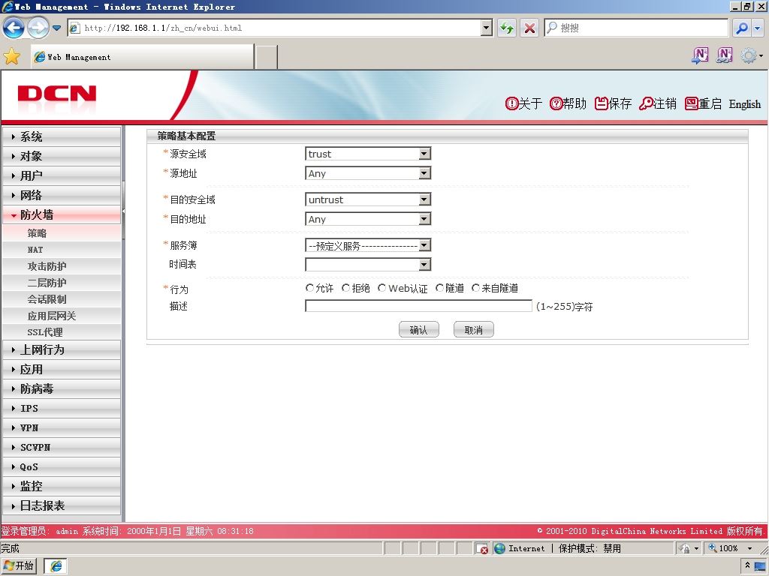Click the first OneNote toolbar icon
Viewport: 769px width, 576px height.
coord(700,55)
